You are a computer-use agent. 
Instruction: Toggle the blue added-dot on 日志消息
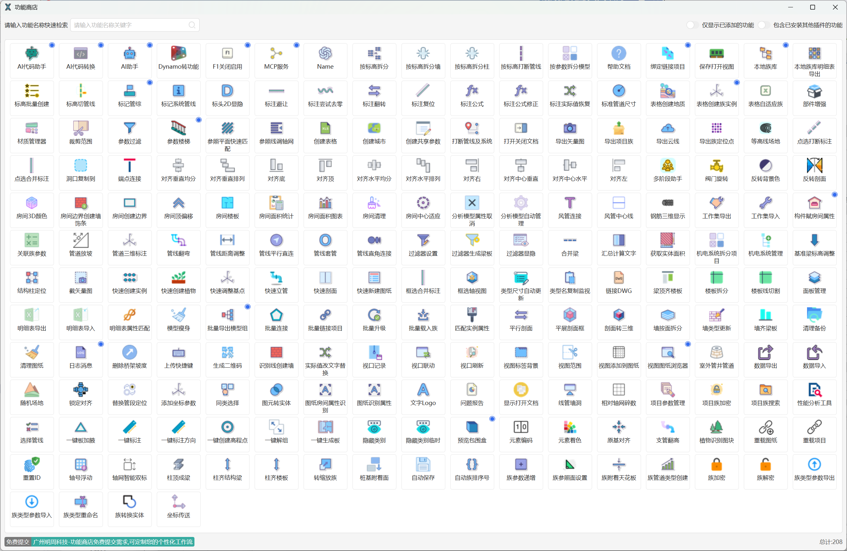[101, 344]
